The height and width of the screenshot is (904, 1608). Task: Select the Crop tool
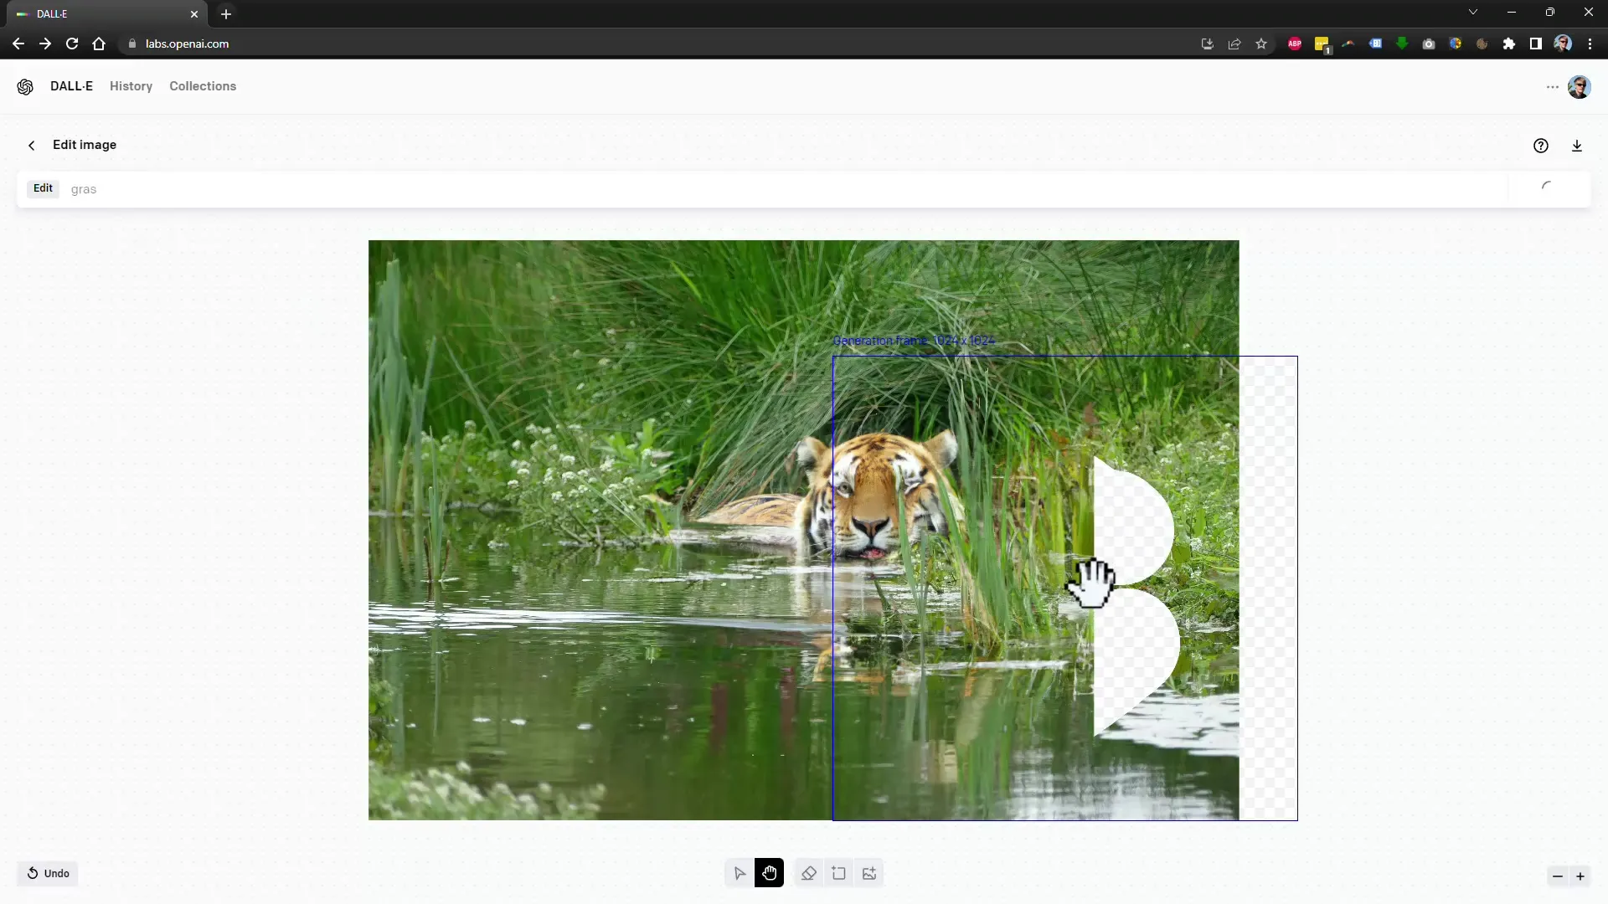pyautogui.click(x=839, y=873)
